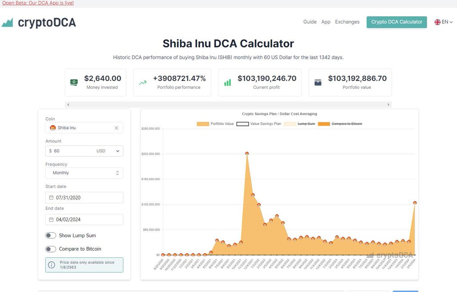Screen dimensions: 457x292
Task: Click the chart title Crypto Savings Plan
Action: [x=280, y=114]
